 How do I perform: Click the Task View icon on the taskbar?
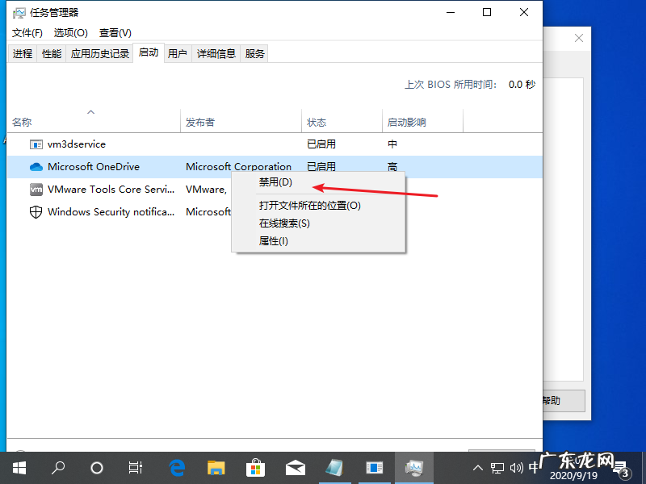click(x=135, y=467)
